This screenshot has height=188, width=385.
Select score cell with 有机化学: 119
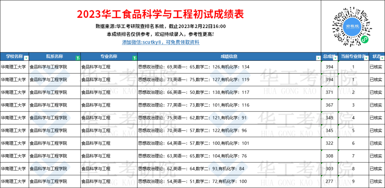229,80
